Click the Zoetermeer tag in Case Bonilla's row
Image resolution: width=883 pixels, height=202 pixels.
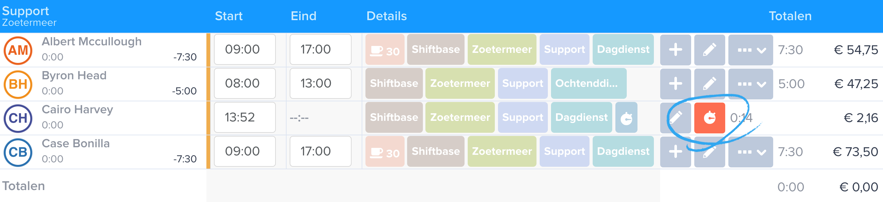click(x=501, y=151)
